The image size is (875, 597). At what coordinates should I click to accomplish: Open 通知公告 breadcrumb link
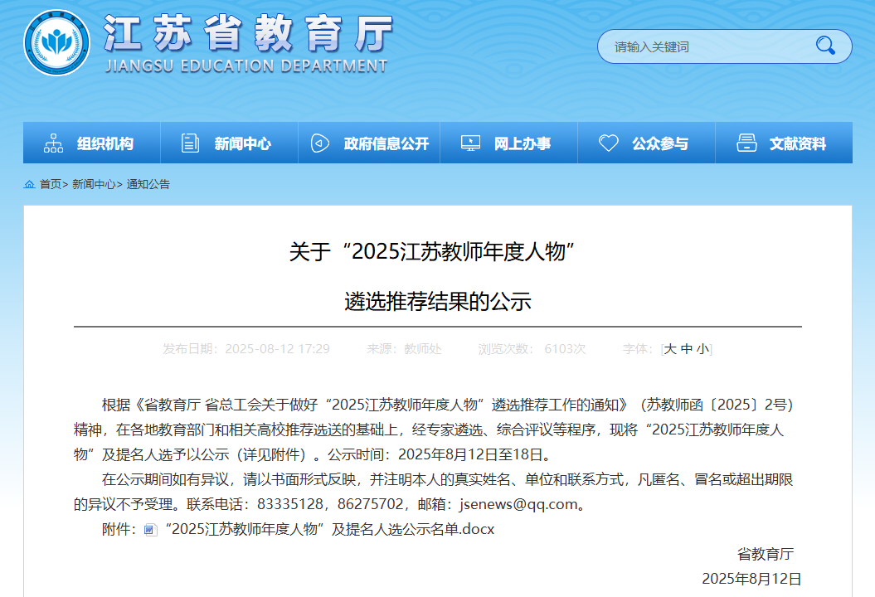pyautogui.click(x=148, y=184)
